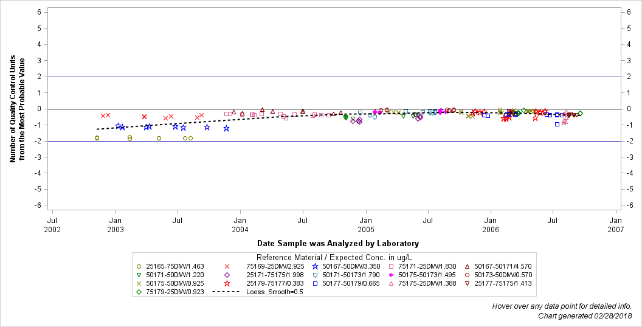
Task: Click the 25171-75175/1.998 purple diamond legend marker
Action: [227, 275]
